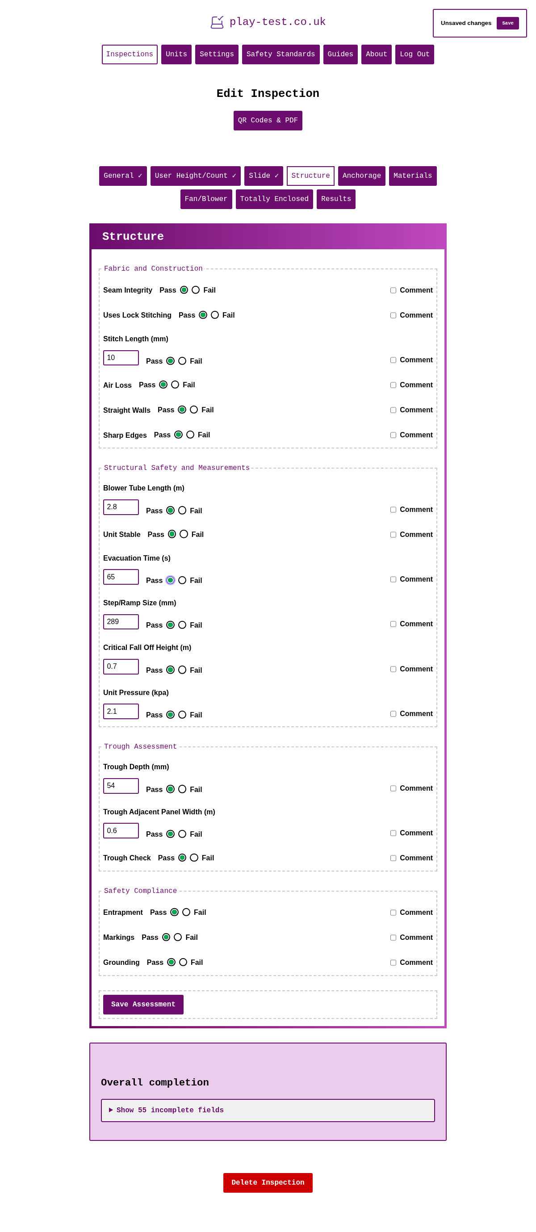Open the Safety Standards page
Viewport: 536px width, 1232px height.
(280, 54)
